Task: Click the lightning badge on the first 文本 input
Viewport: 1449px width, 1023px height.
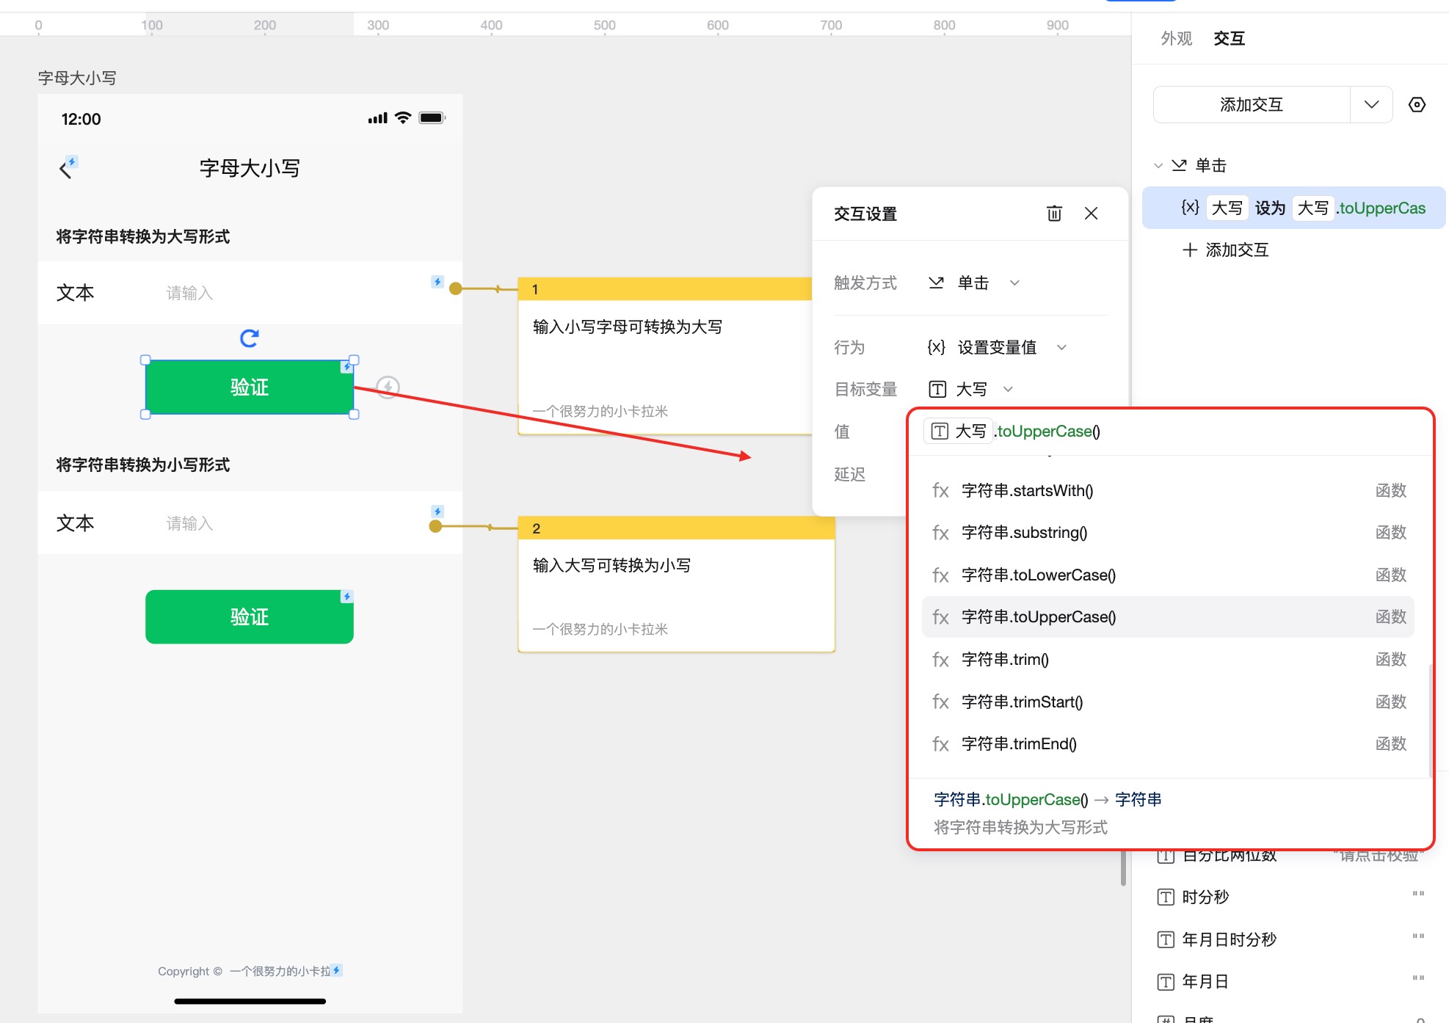Action: tap(437, 282)
